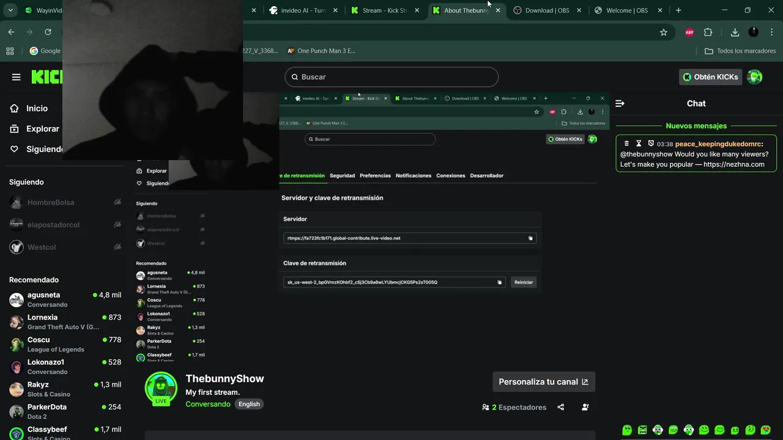The image size is (783, 440).
Task: Reload the page with refresh icon
Action: click(48, 32)
